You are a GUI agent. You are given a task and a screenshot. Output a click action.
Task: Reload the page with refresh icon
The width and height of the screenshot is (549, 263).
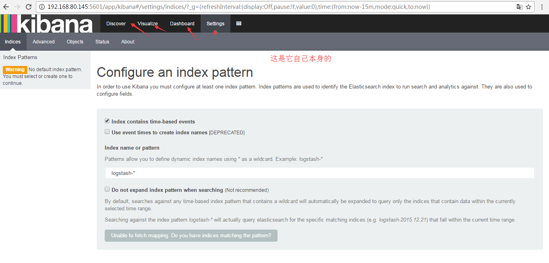tap(29, 7)
